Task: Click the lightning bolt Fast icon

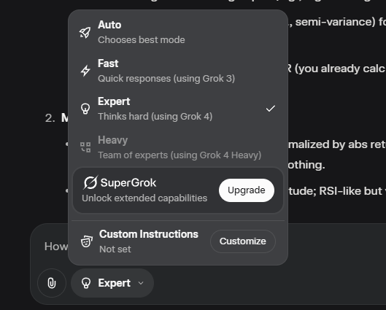Action: point(85,71)
